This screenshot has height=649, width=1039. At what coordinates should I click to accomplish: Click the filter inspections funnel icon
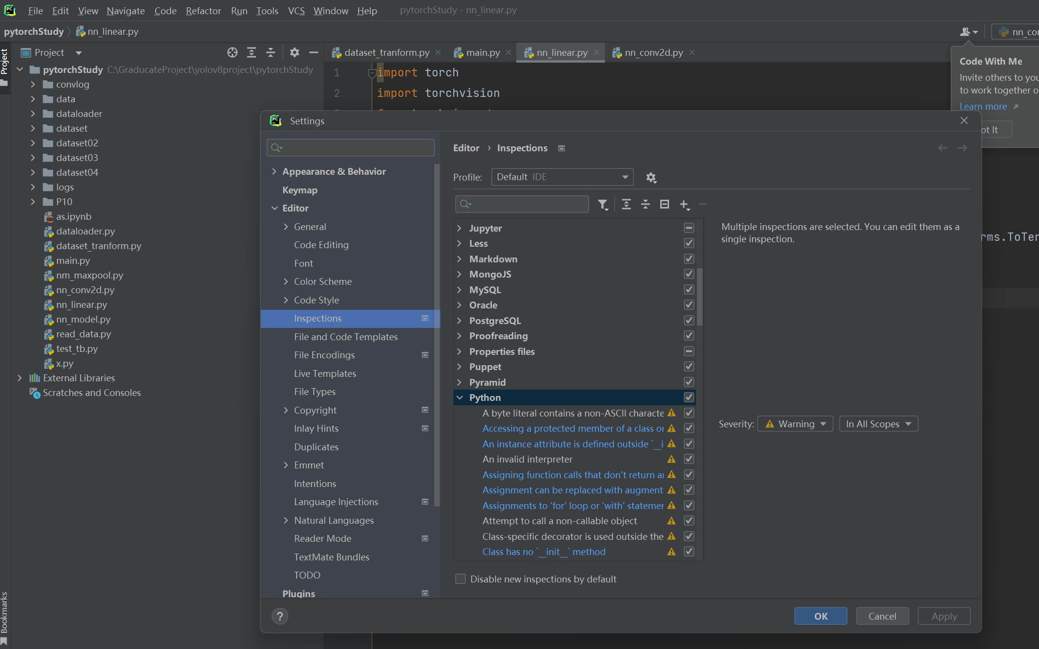(603, 204)
